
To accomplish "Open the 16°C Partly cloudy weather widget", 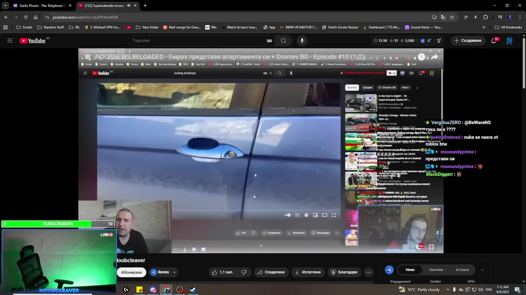I will click(x=419, y=290).
